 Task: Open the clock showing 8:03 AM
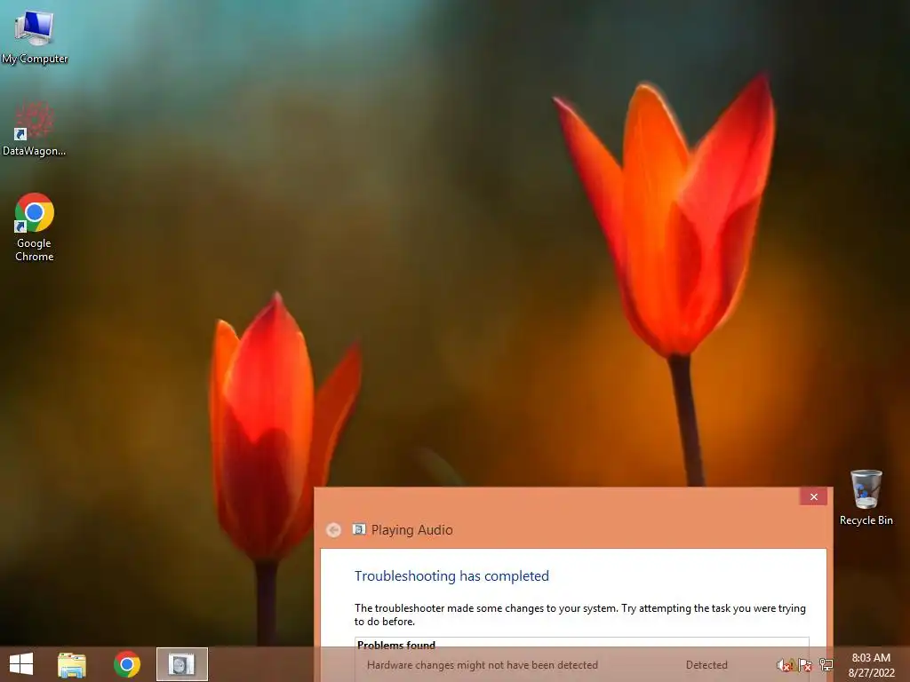[x=871, y=665]
